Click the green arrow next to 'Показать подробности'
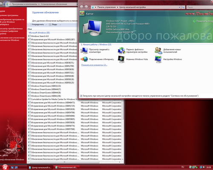213x170 pixels. (x=194, y=21)
